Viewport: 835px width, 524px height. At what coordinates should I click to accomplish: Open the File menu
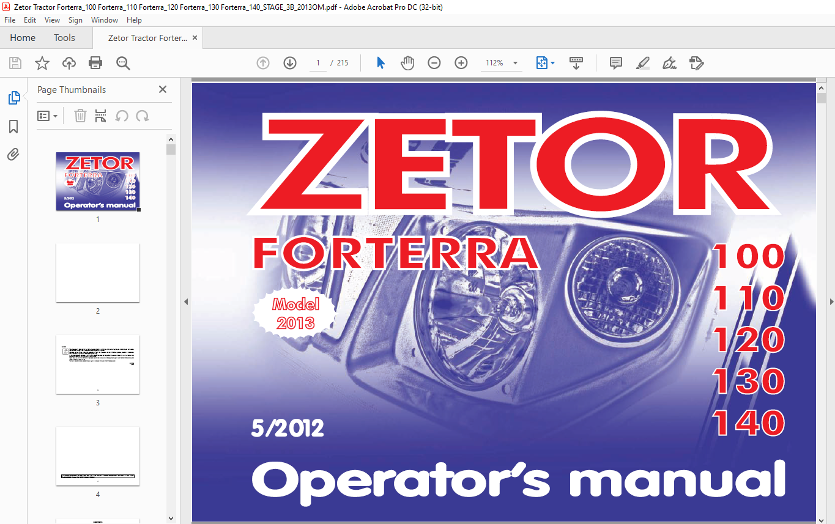pos(10,20)
